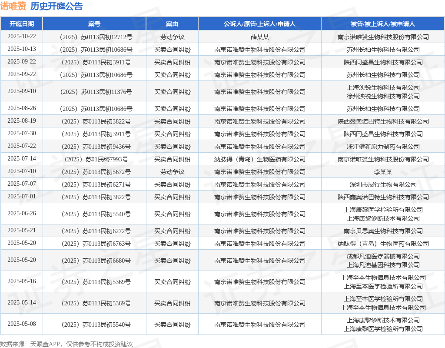The height and width of the screenshot is (348, 445).
Task: Click plaintiff name 薛某某
Action: [260, 37]
